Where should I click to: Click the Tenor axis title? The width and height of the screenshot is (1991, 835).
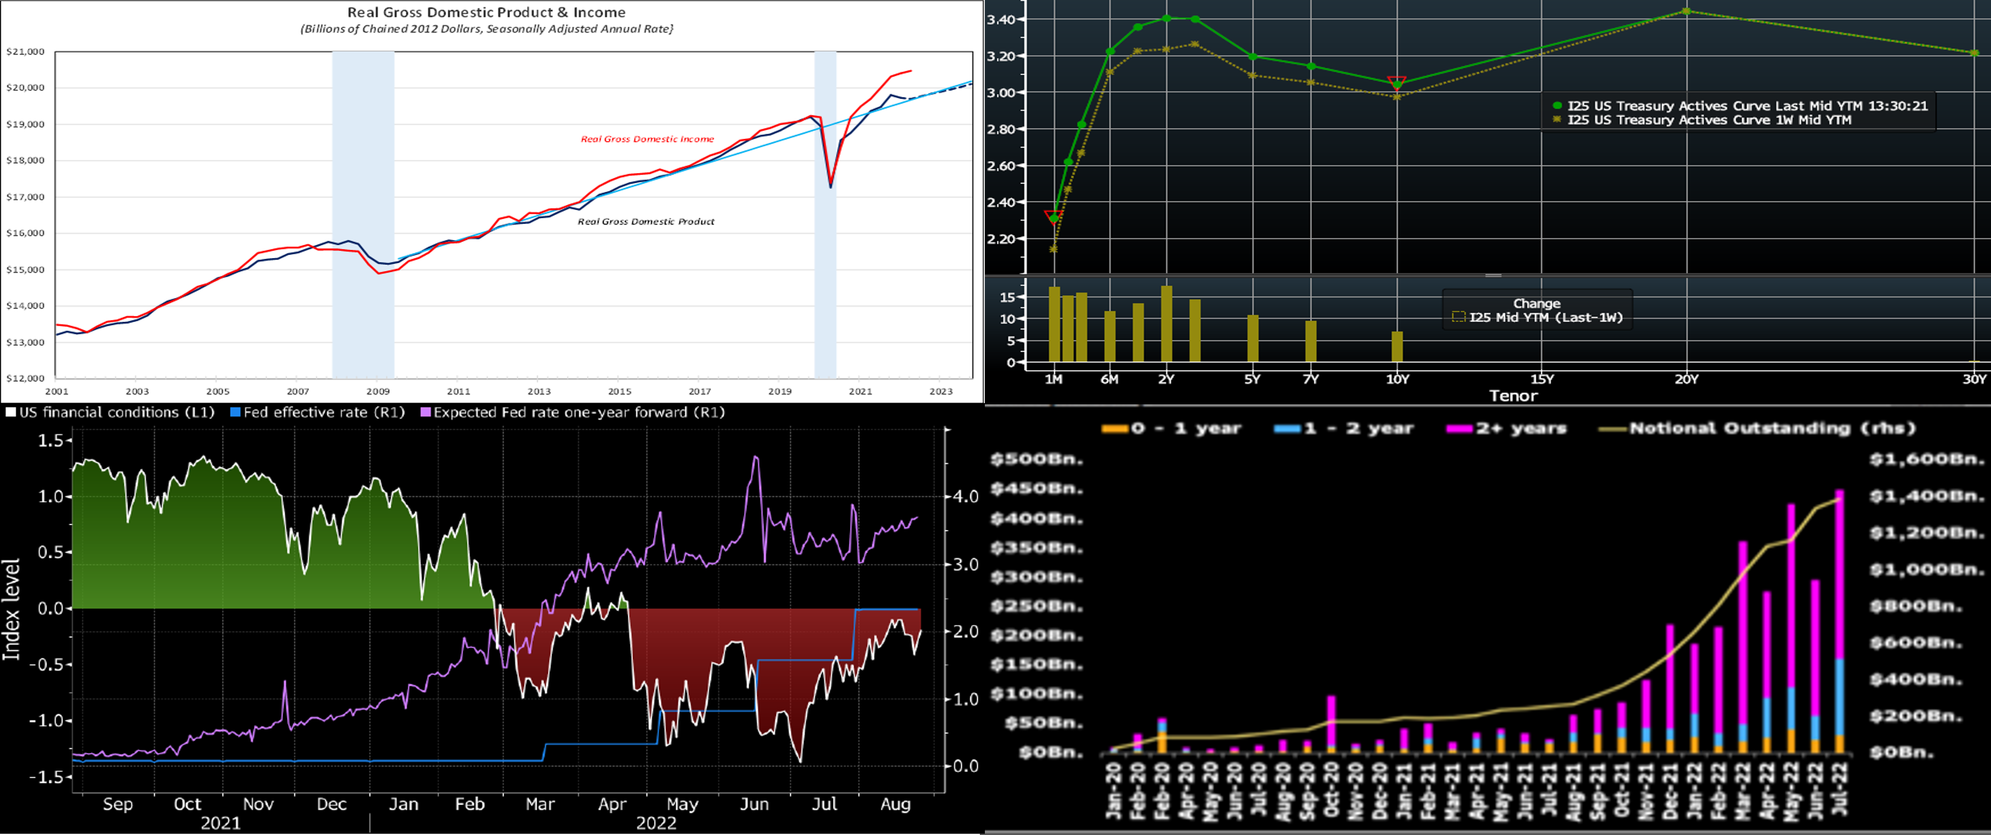pos(1513,396)
